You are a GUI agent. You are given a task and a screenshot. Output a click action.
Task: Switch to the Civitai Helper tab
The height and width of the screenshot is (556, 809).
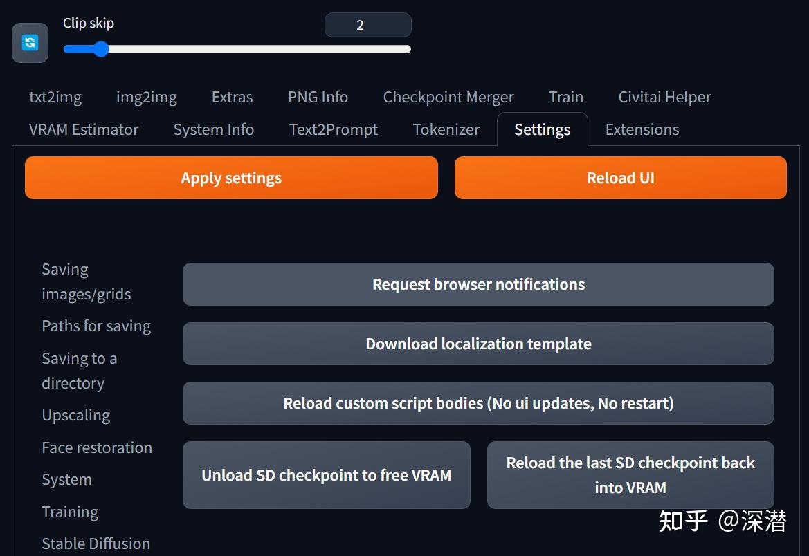664,97
